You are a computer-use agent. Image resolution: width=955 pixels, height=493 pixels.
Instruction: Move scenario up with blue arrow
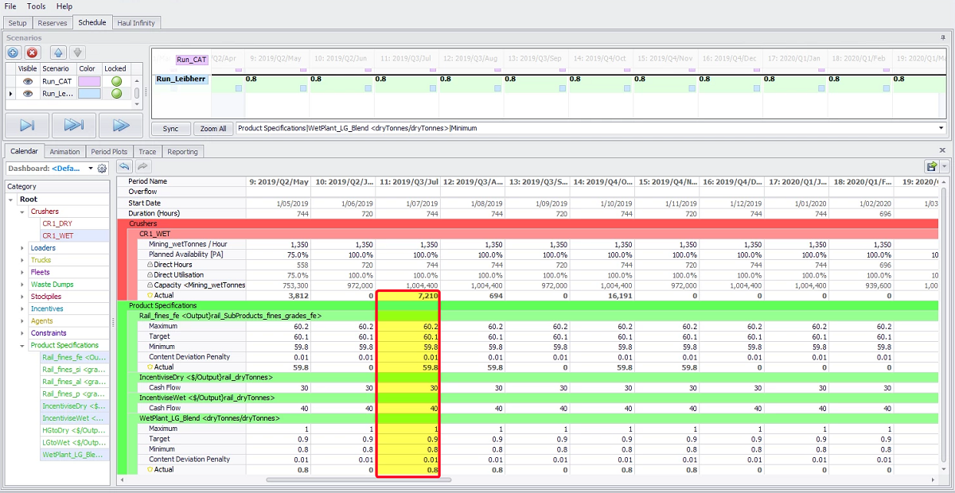58,52
